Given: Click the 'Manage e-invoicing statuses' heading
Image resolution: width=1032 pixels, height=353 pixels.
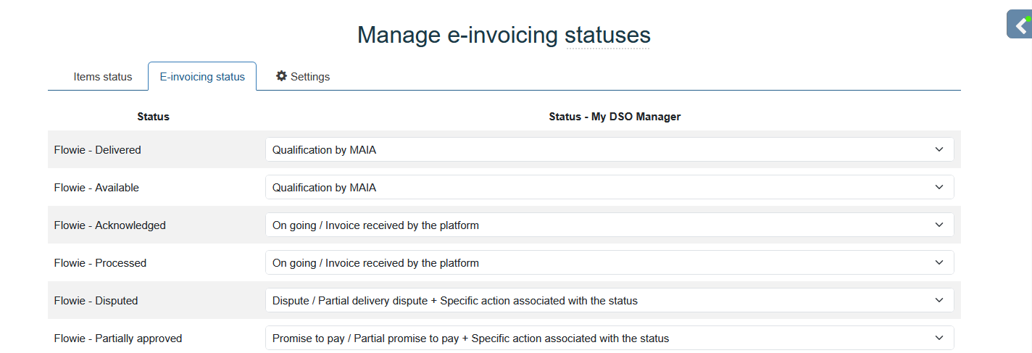Looking at the screenshot, I should point(504,35).
